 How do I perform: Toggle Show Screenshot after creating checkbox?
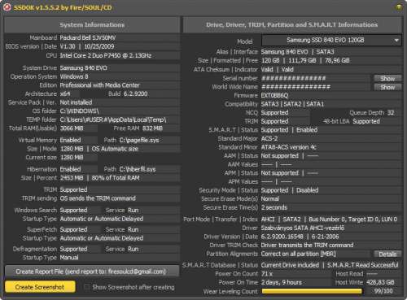coord(87,287)
